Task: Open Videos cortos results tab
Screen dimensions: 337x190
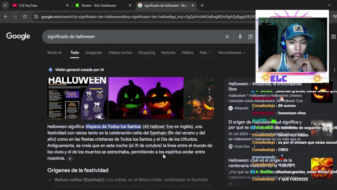Action: [x=120, y=53]
